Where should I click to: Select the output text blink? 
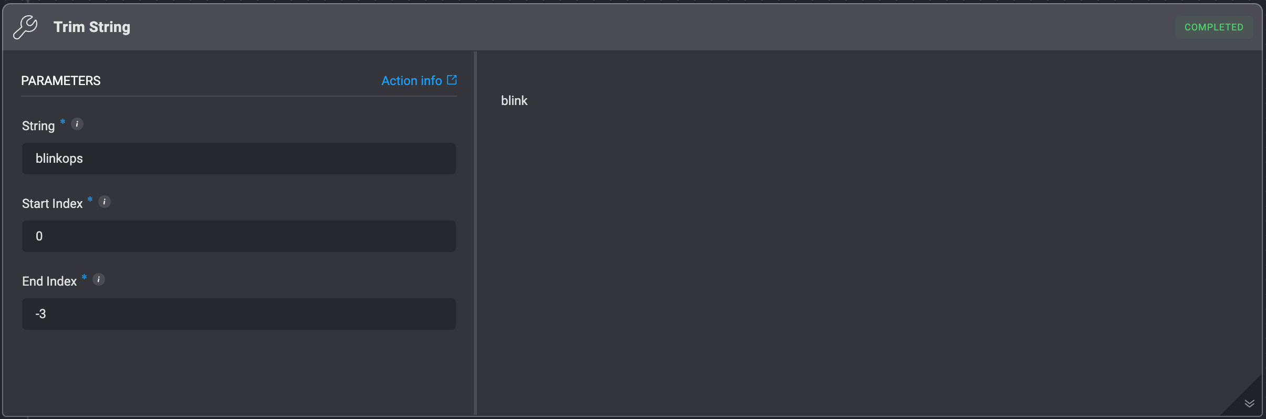click(x=514, y=101)
